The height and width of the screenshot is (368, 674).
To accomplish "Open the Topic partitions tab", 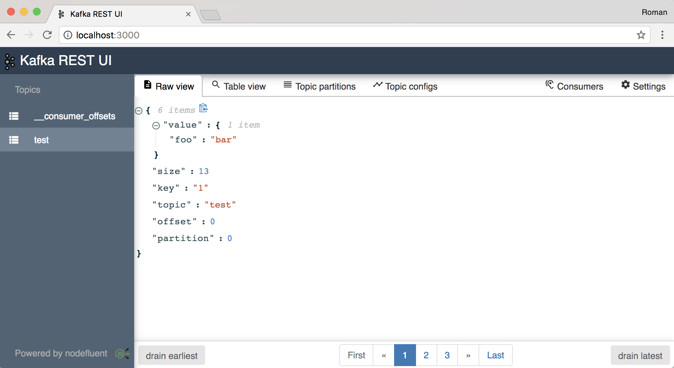I will tap(319, 86).
